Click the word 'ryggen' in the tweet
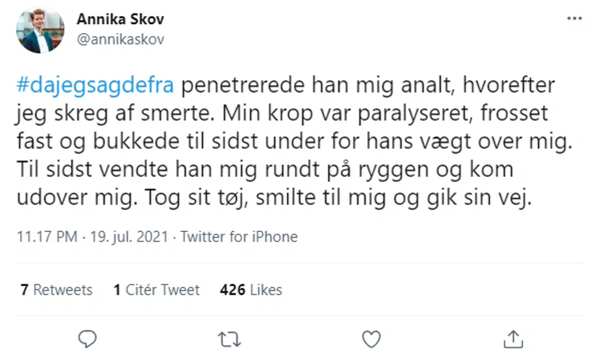 [x=393, y=170]
